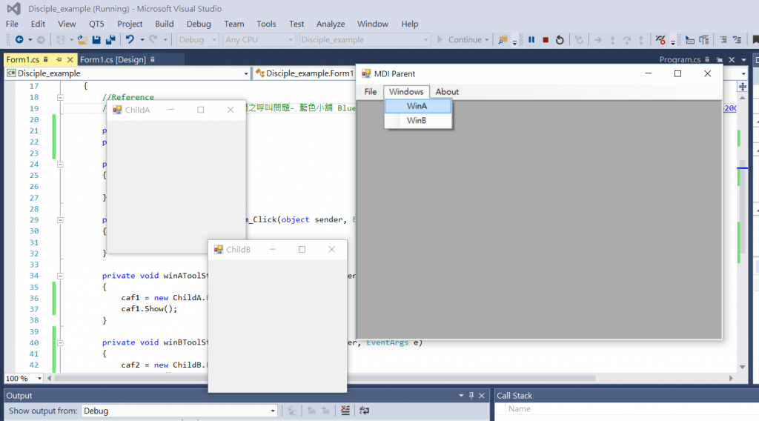Pin the Output panel with the auto-hide icon
Viewport: 759px width, 421px height.
(x=471, y=395)
